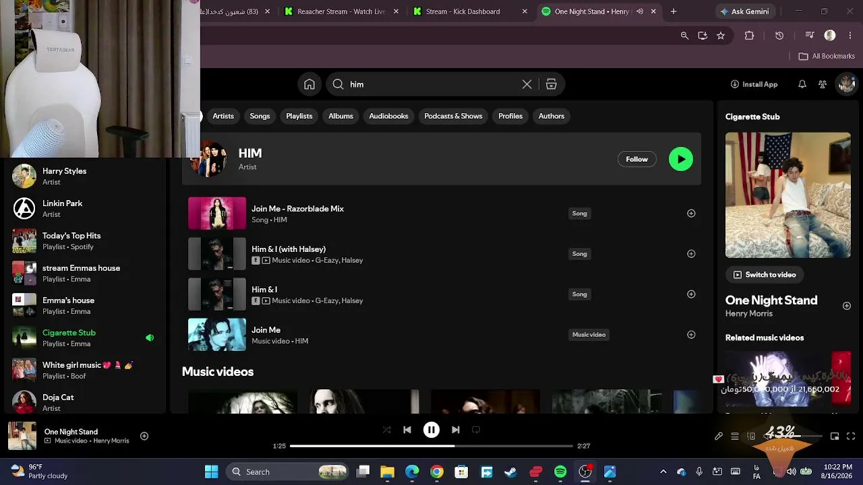The width and height of the screenshot is (863, 485).
Task: Filter search results by Songs
Action: pos(260,116)
